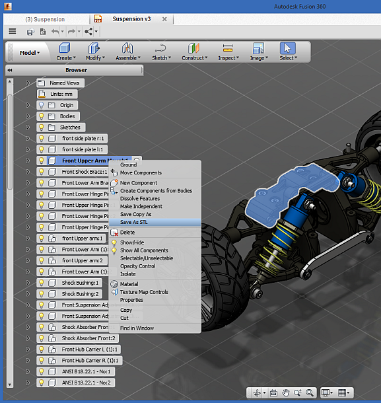Viewport: 381px width, 403px height.
Task: Open the Assemble tool menu icon
Action: tap(127, 48)
